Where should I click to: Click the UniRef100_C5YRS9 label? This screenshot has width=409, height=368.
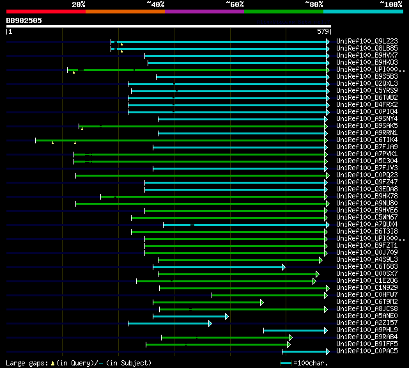[x=367, y=91]
